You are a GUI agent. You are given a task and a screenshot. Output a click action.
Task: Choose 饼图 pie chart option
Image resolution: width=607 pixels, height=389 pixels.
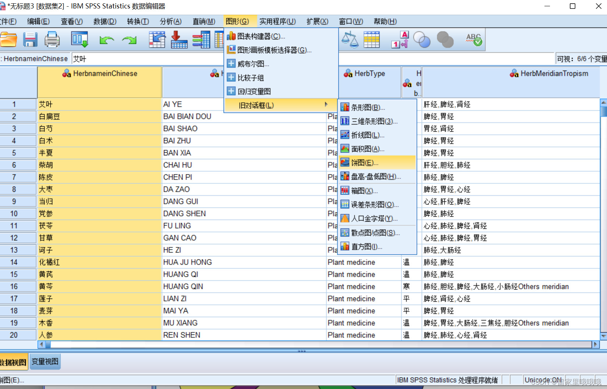pos(377,163)
